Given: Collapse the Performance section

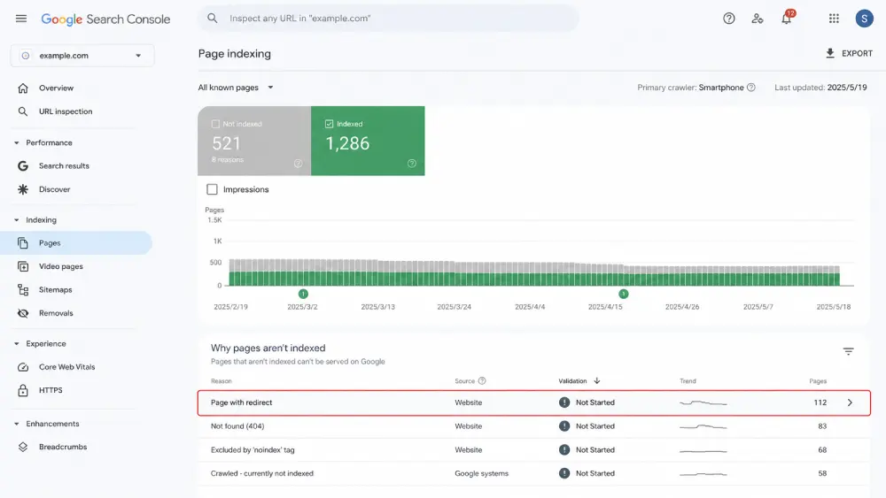Looking at the screenshot, I should [16, 142].
